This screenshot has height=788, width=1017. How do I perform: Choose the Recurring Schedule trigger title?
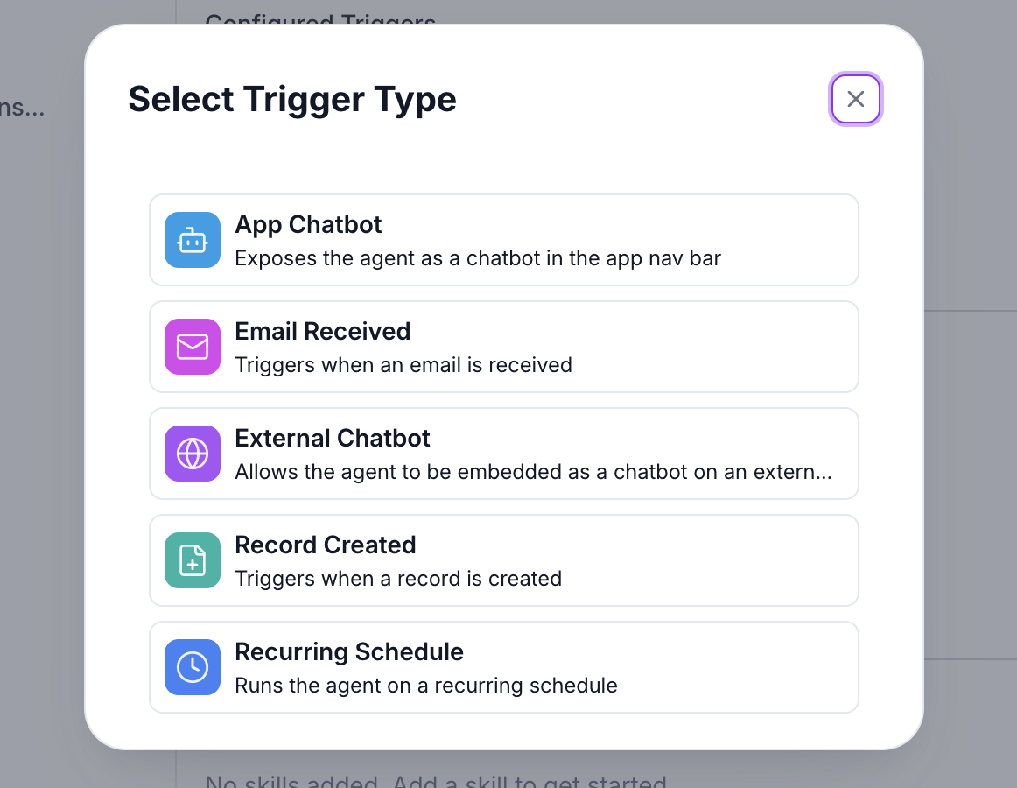pos(348,652)
